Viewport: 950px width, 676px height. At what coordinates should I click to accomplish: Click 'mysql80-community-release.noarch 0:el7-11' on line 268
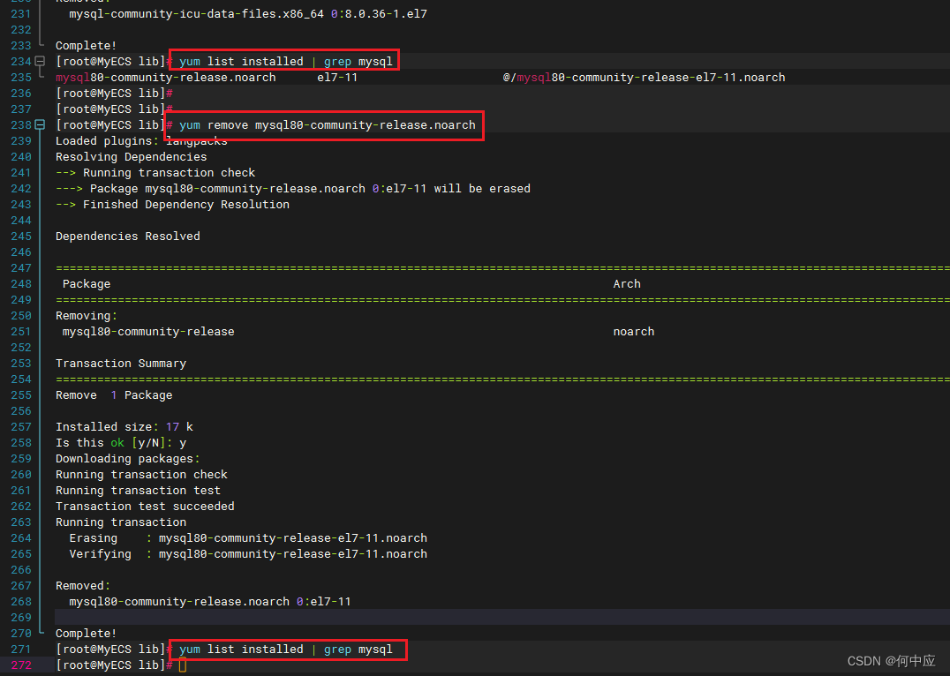click(x=209, y=602)
